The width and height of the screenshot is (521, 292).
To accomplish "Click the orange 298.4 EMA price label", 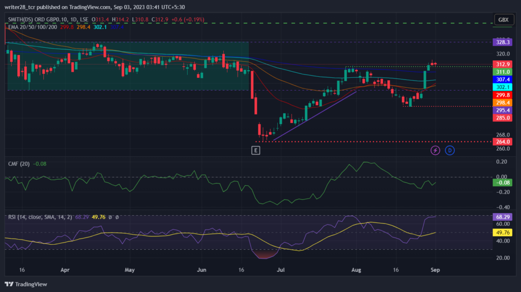I will 502,103.
